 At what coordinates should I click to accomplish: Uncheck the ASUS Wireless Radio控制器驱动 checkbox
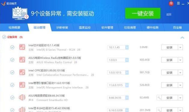(x=12, y=60)
